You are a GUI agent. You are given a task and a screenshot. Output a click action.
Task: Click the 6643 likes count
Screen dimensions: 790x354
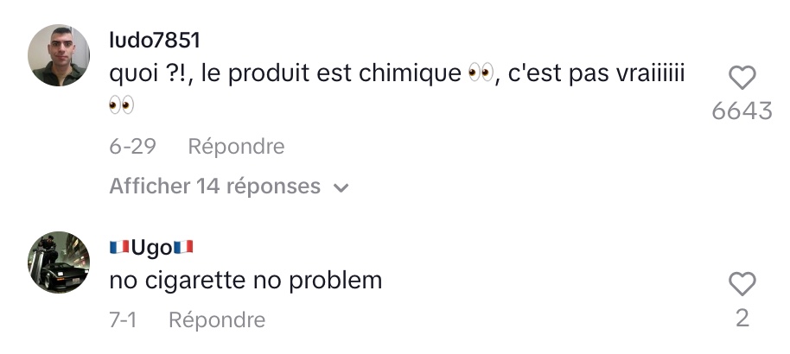[742, 111]
